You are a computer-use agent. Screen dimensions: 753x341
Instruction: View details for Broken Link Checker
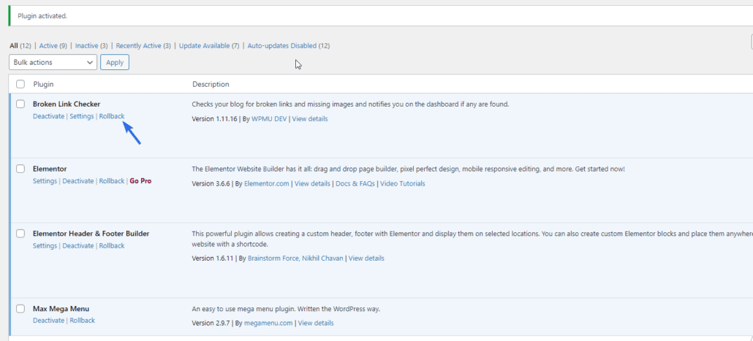(310, 119)
